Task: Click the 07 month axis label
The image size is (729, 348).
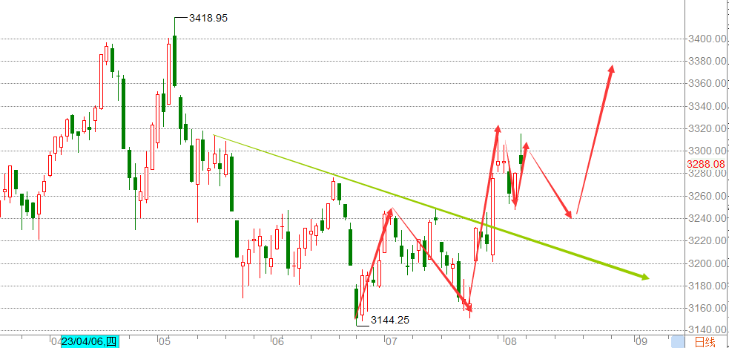Action: 390,341
